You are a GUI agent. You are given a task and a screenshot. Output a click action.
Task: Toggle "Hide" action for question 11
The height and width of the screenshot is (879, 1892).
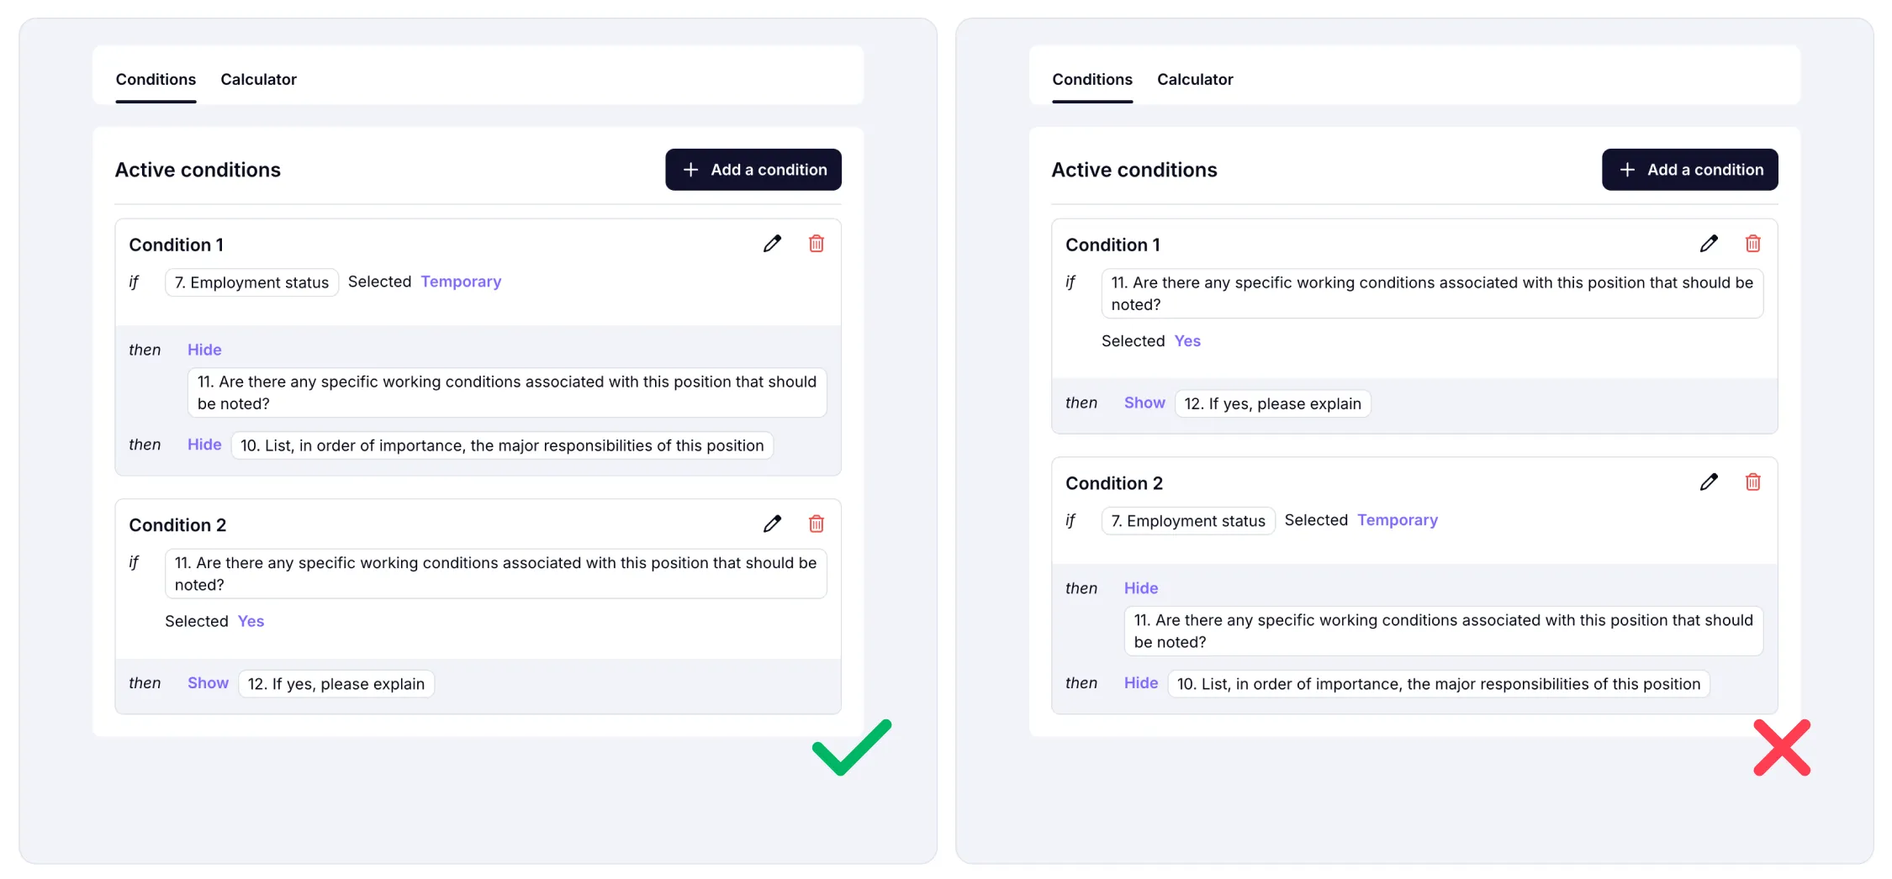tap(203, 350)
